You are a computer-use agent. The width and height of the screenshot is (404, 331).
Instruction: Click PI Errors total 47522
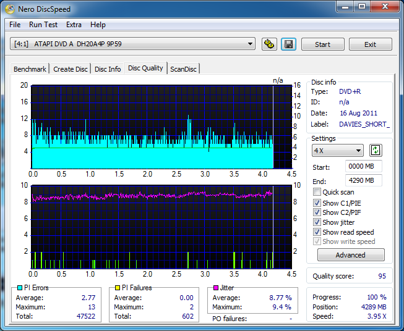pyautogui.click(x=86, y=316)
